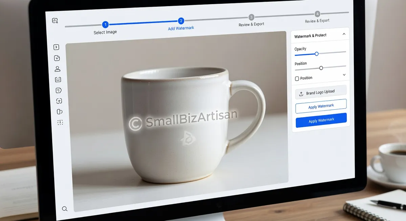
Task: Jump to step 3 Review & Export
Action: coord(251,17)
